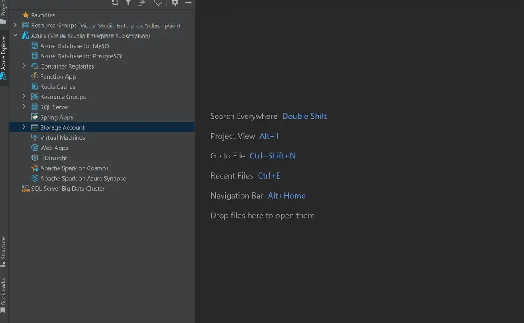Select the Web Apps entry
524x323 pixels.
[x=54, y=148]
